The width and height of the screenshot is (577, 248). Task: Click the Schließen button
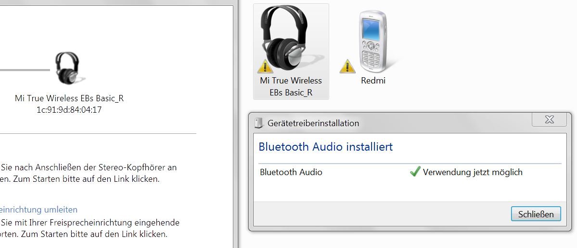click(x=536, y=214)
